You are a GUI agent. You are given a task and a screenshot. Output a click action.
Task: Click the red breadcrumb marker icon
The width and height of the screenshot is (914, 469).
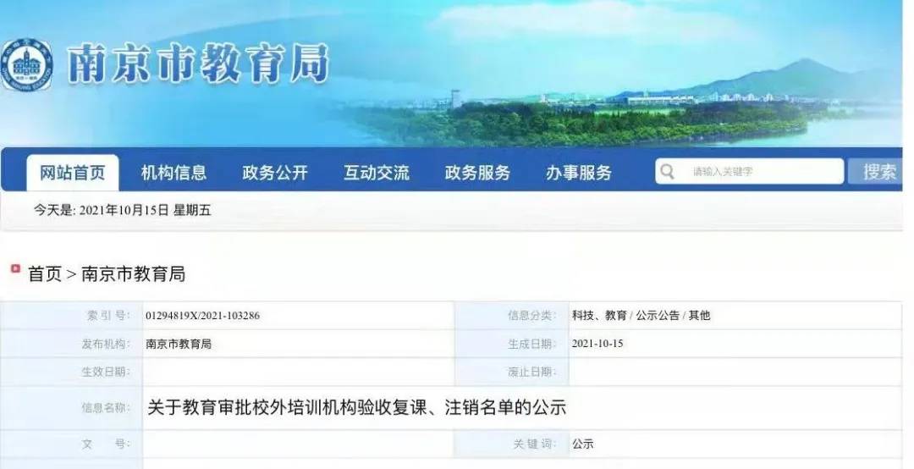click(16, 269)
